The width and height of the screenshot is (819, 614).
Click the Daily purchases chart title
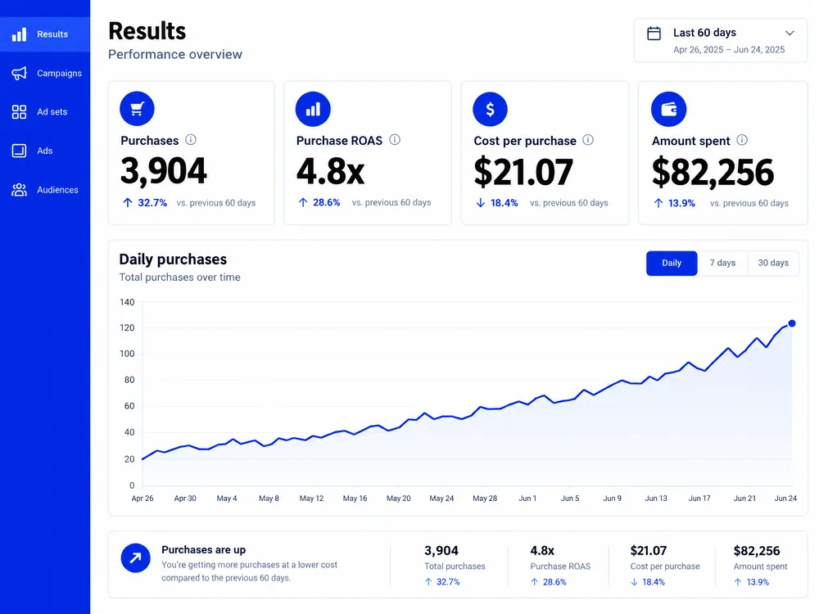pyautogui.click(x=173, y=260)
